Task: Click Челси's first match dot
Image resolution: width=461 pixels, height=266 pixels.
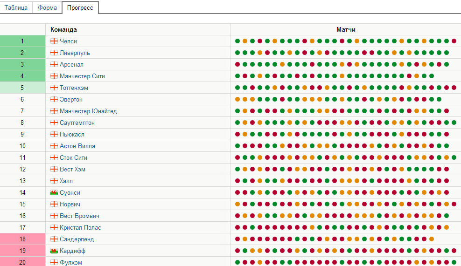Action: coord(237,41)
